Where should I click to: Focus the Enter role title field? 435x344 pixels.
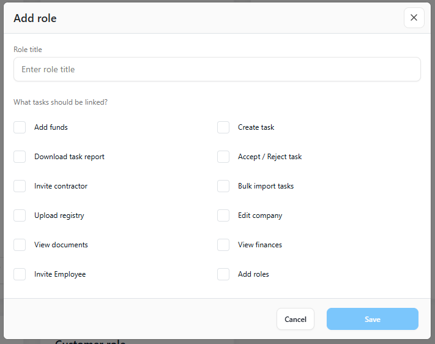(x=217, y=69)
